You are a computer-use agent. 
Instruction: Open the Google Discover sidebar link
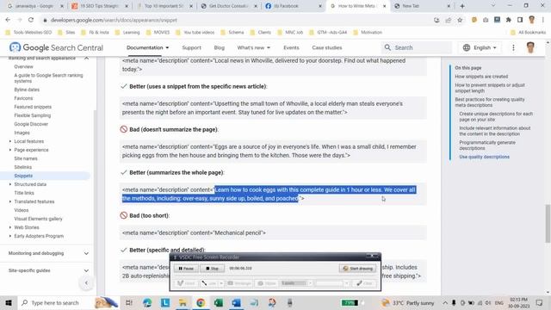[31, 124]
